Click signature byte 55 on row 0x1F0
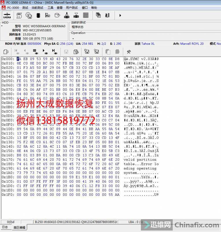The image size is (221, 232). coord(110,195)
